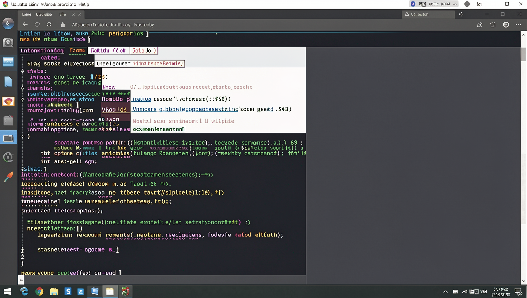Select the paintbrush icon in left sidebar

8,177
